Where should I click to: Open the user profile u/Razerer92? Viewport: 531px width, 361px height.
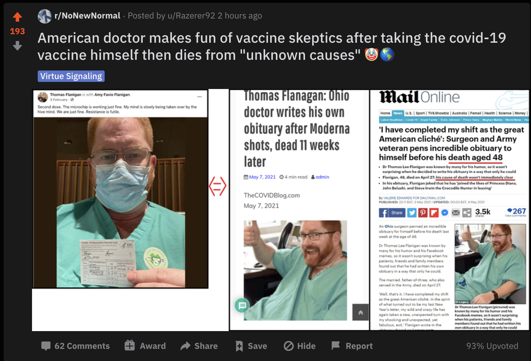coord(191,16)
